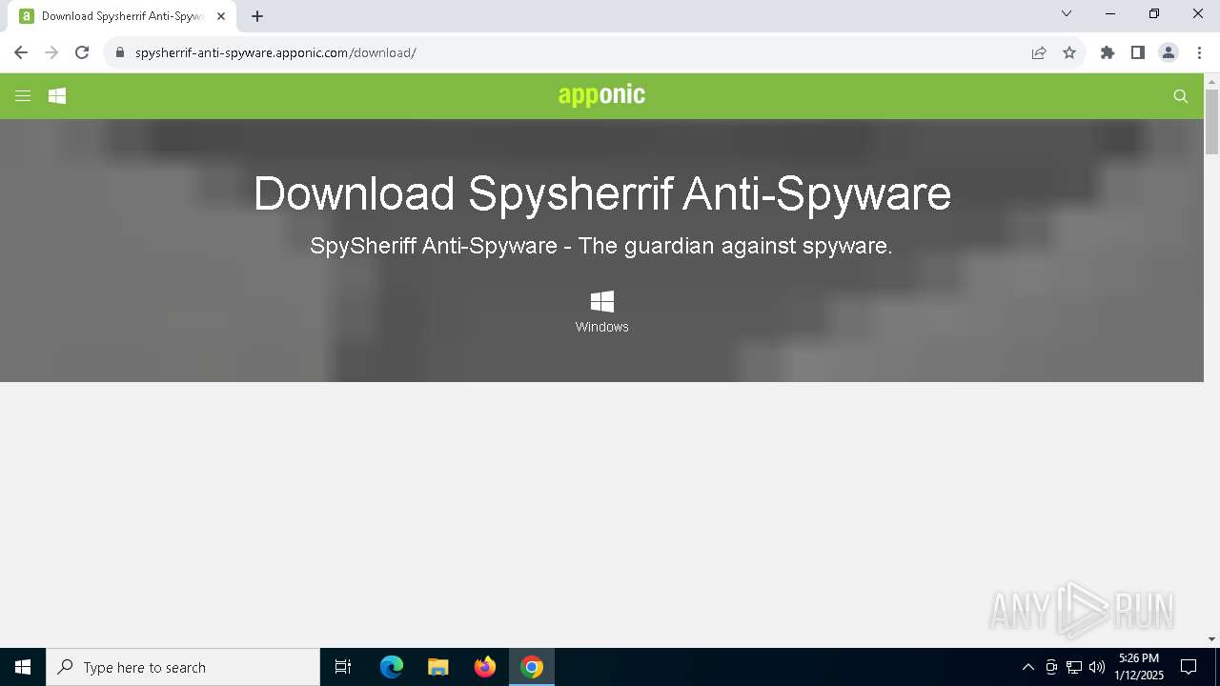The image size is (1220, 686).
Task: Go to the apponic home logo
Action: pos(601,94)
